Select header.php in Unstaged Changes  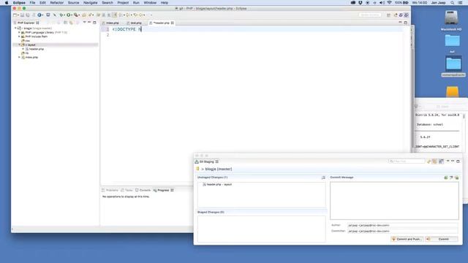click(x=217, y=185)
